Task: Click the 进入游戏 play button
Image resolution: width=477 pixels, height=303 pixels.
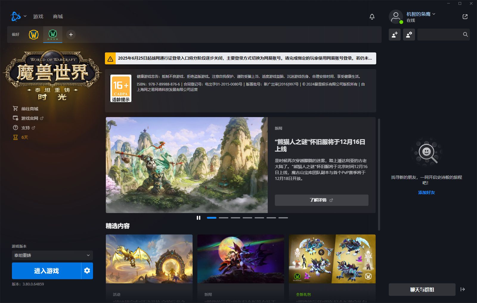Action: point(47,271)
